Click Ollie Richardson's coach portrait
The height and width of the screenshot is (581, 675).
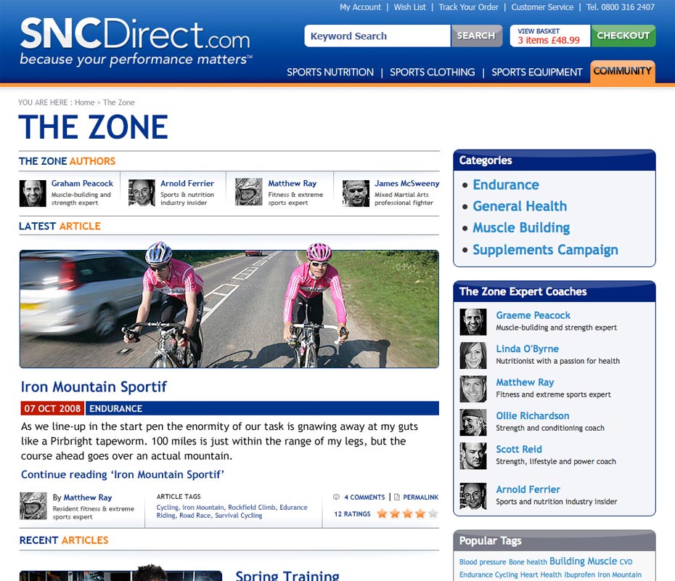point(473,423)
